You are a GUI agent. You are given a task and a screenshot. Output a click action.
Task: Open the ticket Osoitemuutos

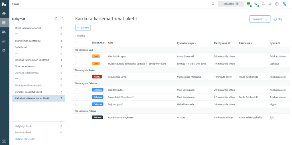116,90
